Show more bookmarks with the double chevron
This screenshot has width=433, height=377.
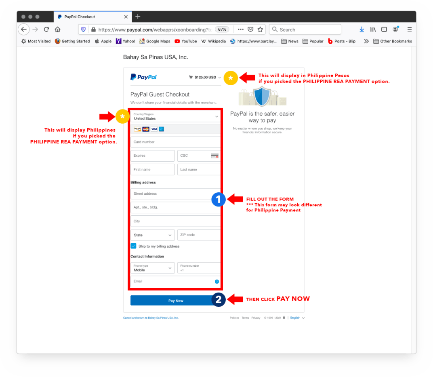(366, 41)
